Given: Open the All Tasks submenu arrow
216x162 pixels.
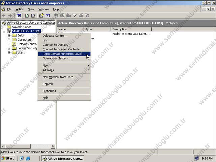Looking at the screenshot, I should tap(88, 70).
